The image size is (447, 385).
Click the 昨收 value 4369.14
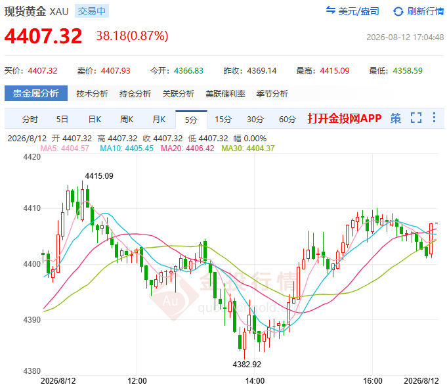coord(262,71)
